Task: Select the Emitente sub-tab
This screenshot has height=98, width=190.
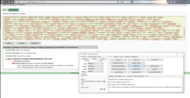Action: [x=94, y=59]
